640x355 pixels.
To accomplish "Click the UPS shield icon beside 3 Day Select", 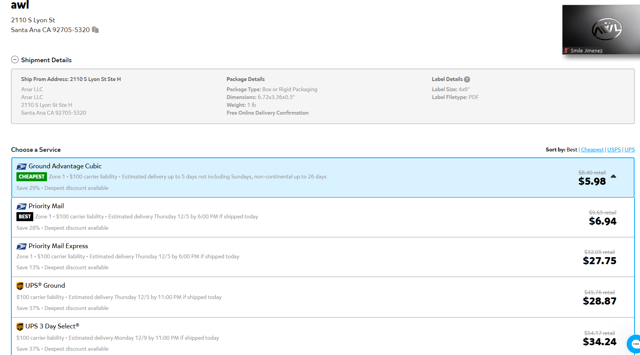I will [20, 327].
